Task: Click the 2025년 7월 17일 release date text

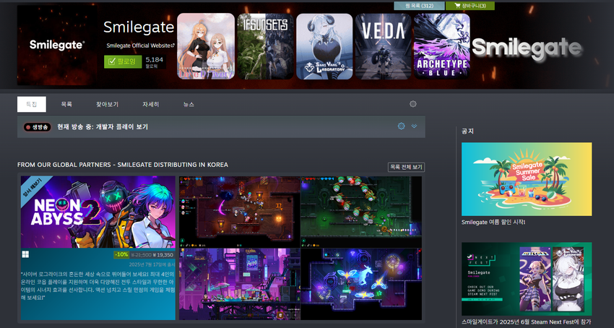Action: [151, 264]
